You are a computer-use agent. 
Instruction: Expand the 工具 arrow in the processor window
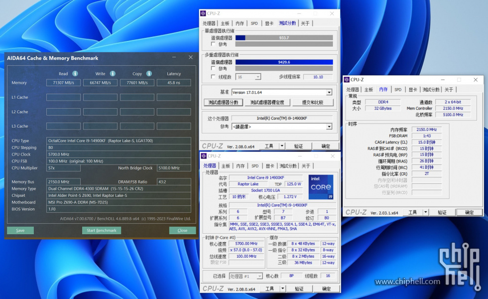pyautogui.click(x=283, y=289)
